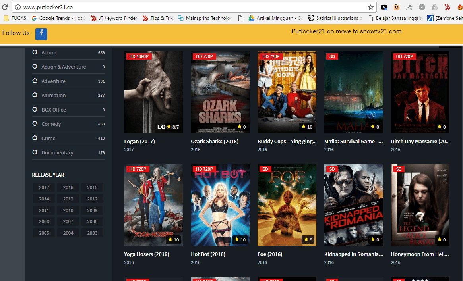The image size is (463, 281).
Task: Open the Buddy Cops poster
Action: point(287,92)
